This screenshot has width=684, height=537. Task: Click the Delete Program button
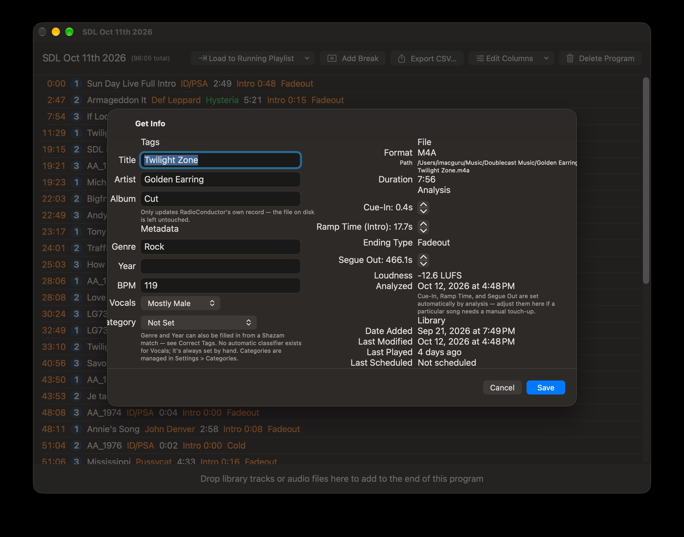click(600, 58)
